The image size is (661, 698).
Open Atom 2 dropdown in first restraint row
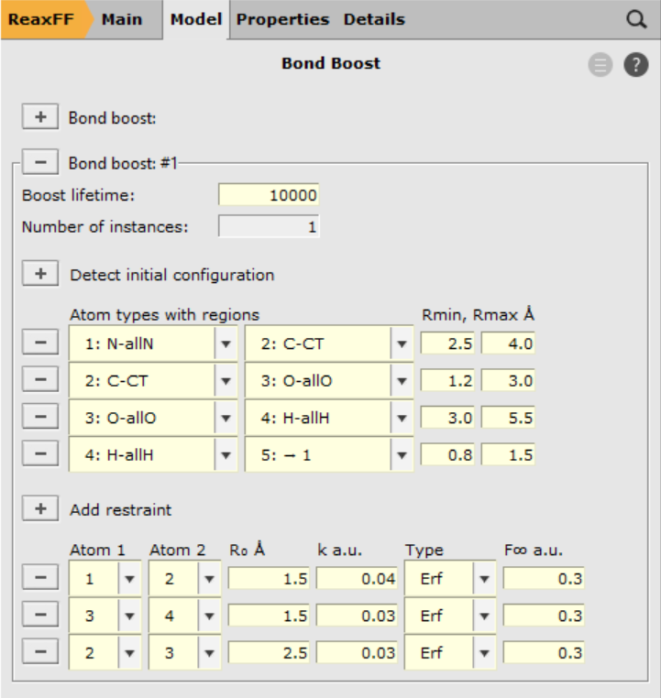(185, 579)
